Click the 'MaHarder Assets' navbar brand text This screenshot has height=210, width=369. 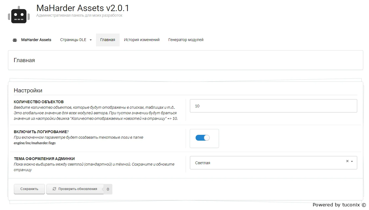pyautogui.click(x=36, y=40)
